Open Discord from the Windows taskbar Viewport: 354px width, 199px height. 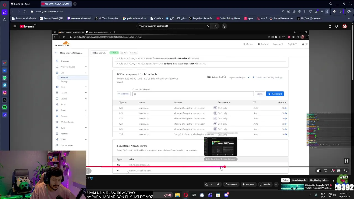[226, 195]
